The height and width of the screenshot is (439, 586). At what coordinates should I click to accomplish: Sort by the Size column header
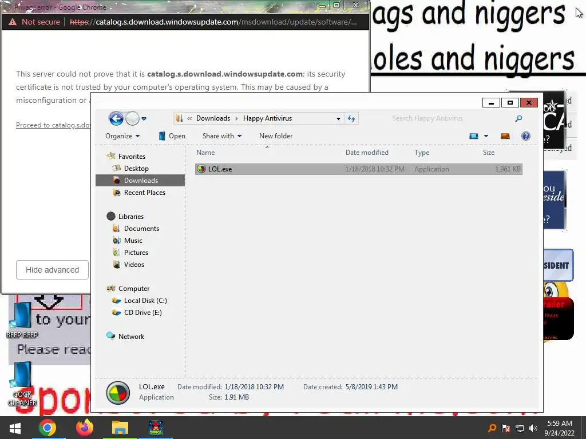(x=489, y=152)
